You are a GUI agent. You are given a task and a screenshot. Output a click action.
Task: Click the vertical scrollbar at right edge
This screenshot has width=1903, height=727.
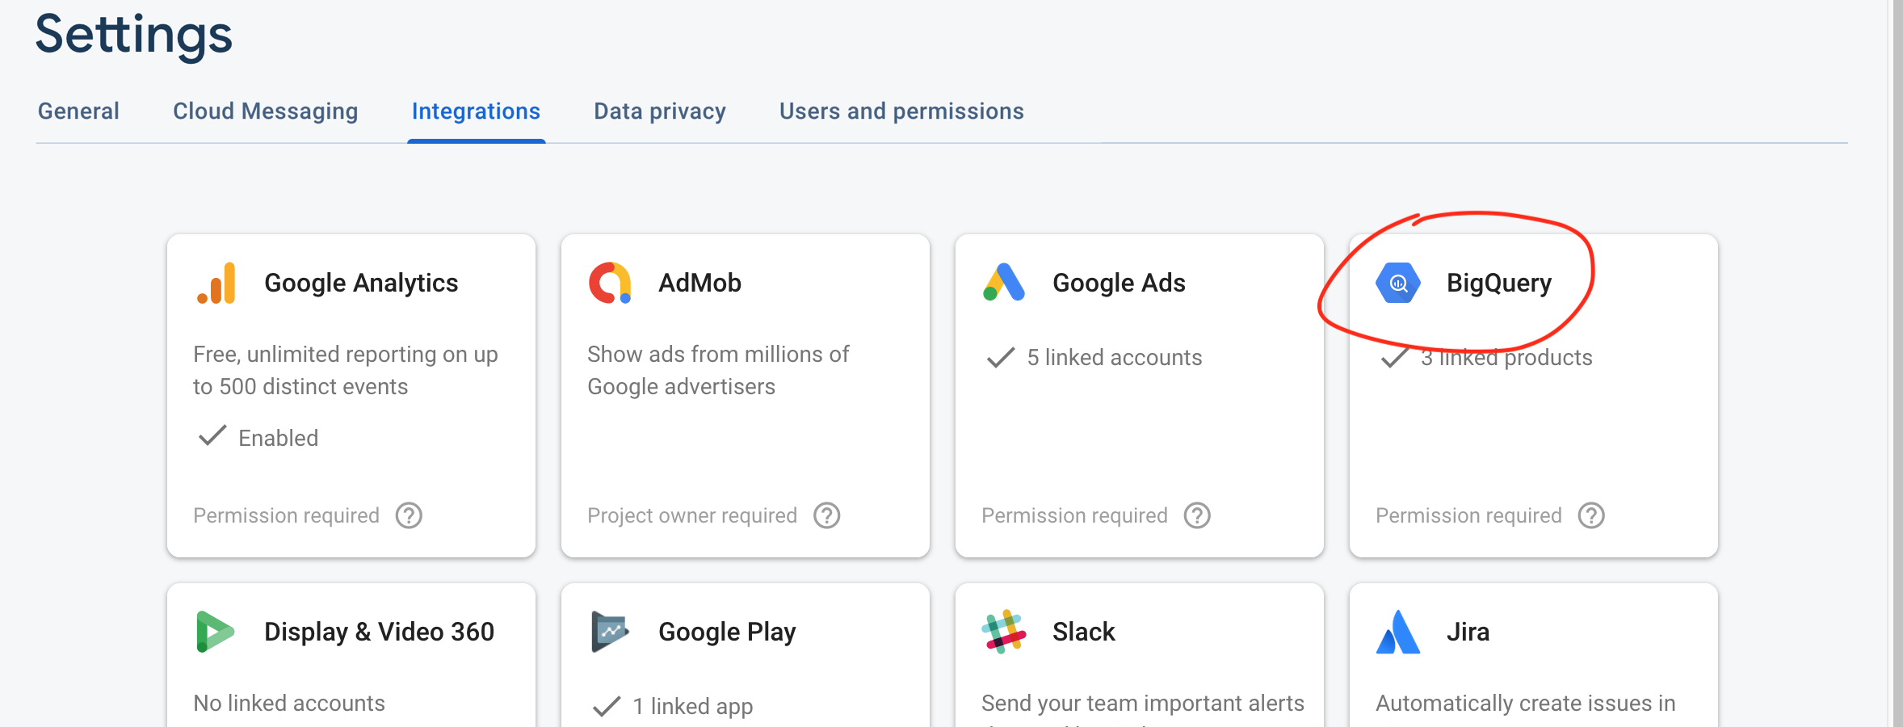[1897, 363]
